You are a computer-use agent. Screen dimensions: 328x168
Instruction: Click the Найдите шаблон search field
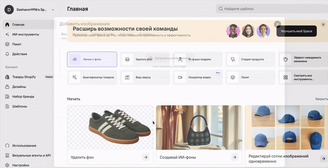point(272,9)
